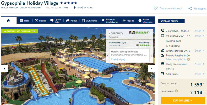
Task: Go to next guest review arrow
Action: (151, 56)
